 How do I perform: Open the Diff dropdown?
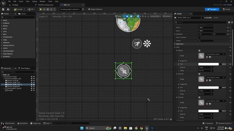coord(31,9)
